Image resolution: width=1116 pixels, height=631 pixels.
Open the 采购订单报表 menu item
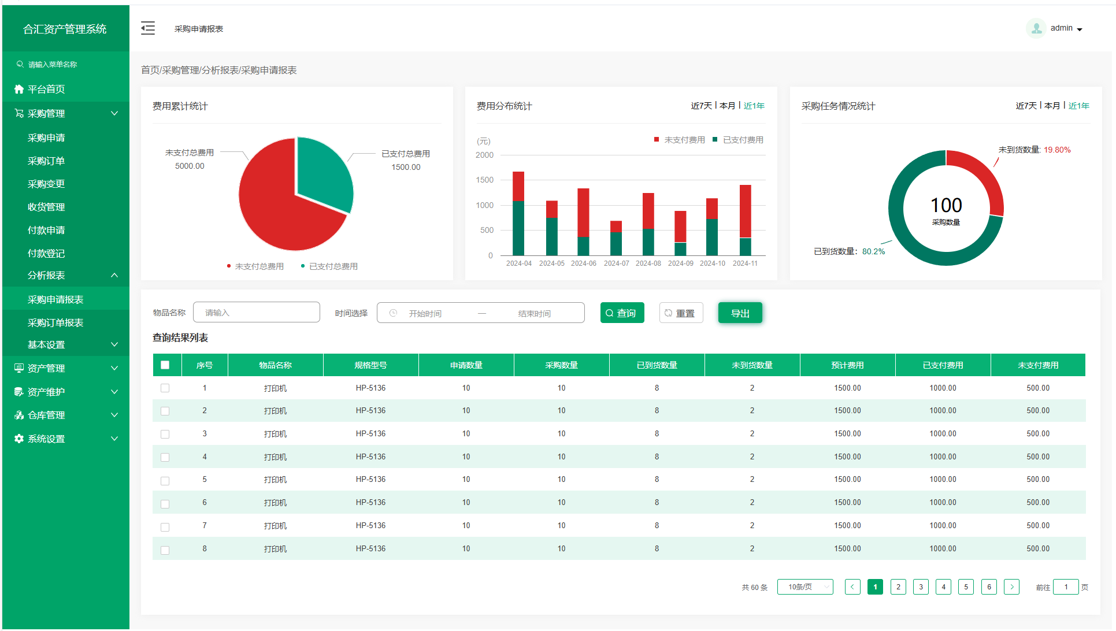[55, 322]
